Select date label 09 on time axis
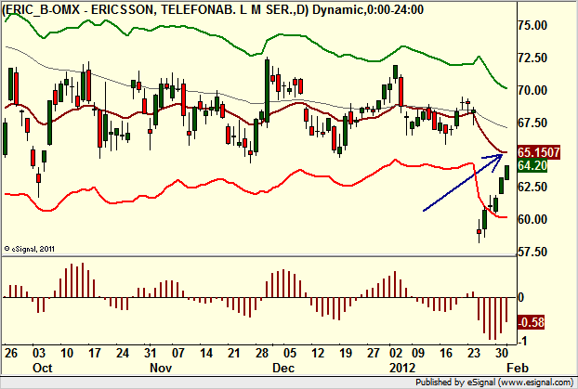 pyautogui.click(x=418, y=354)
